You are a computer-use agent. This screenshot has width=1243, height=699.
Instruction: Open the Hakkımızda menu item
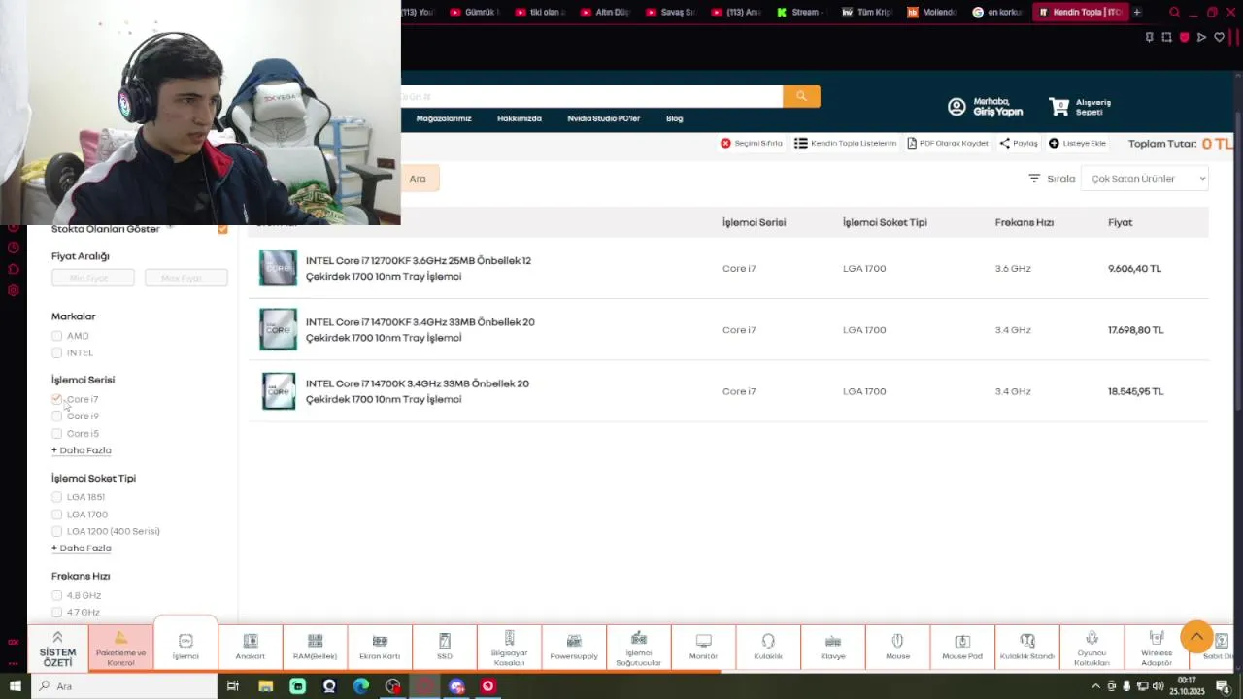520,118
